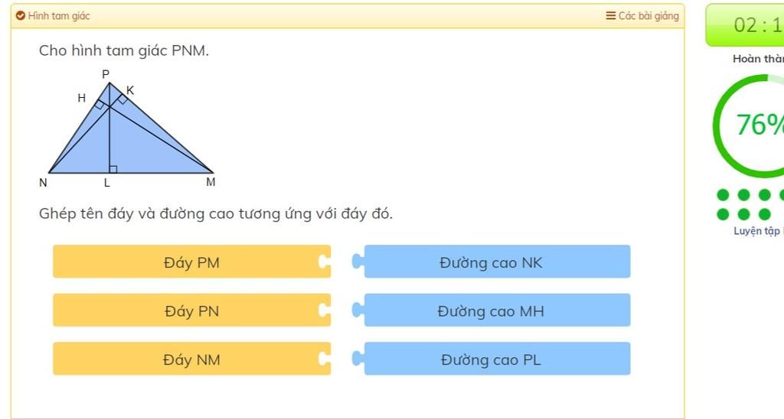Click the first dot in bottom row

(723, 214)
